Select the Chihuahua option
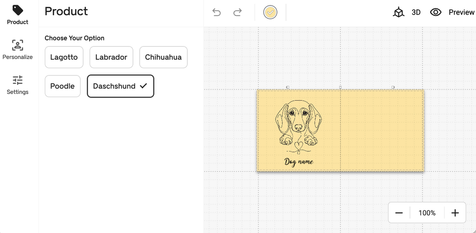The image size is (476, 233). 163,57
